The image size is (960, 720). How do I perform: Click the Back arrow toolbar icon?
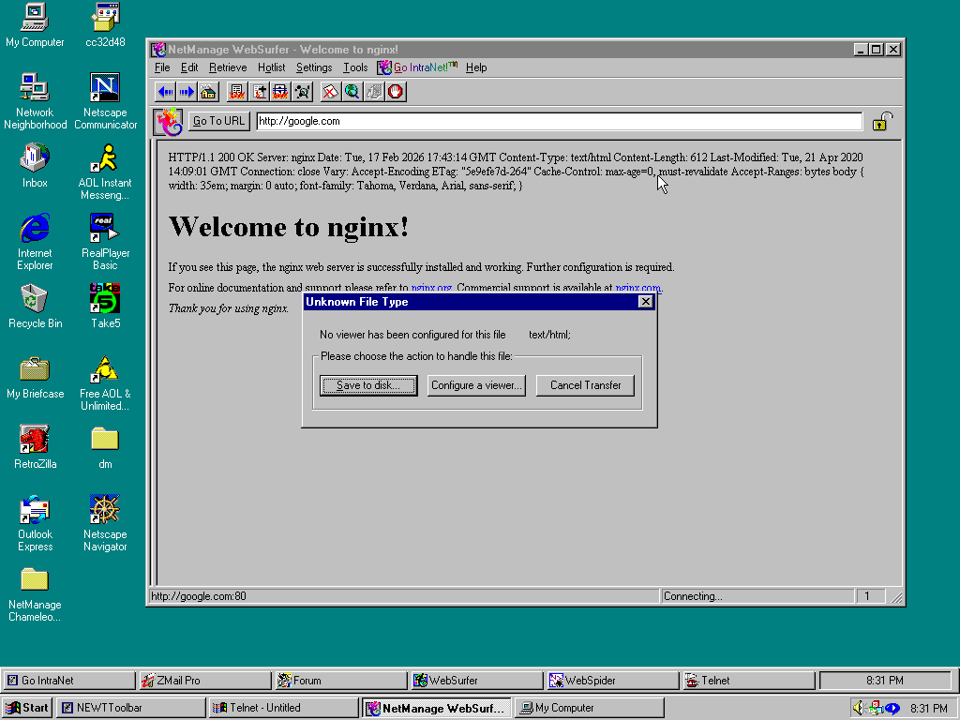[x=166, y=92]
